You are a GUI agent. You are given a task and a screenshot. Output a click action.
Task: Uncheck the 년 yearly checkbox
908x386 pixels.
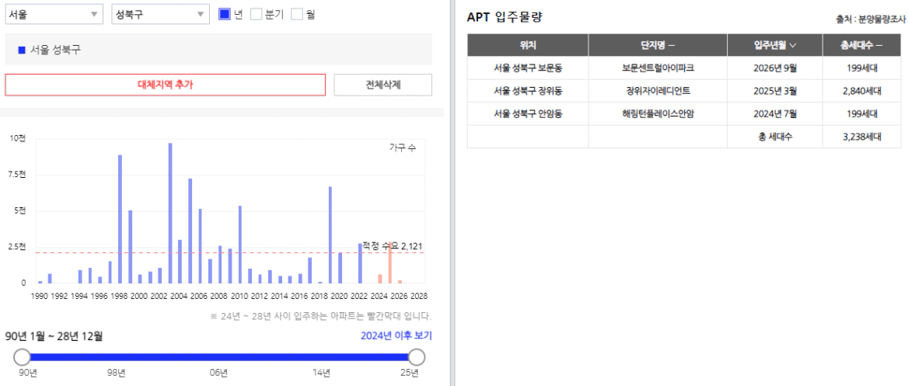pyautogui.click(x=225, y=14)
